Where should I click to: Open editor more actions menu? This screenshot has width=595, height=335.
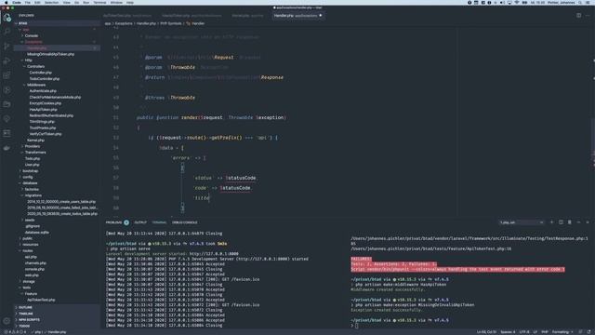588,16
